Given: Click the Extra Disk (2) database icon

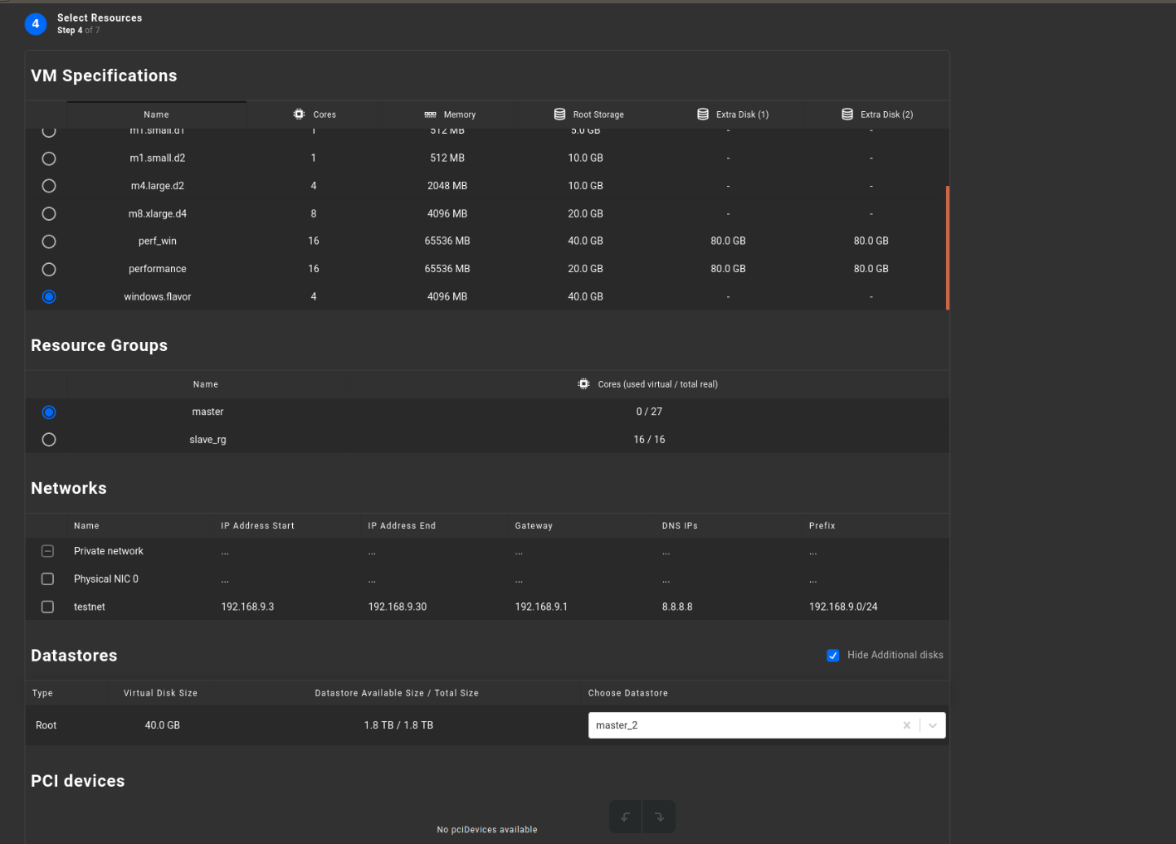Looking at the screenshot, I should [847, 114].
